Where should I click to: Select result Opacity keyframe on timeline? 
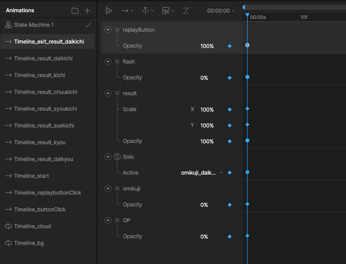pos(247,140)
